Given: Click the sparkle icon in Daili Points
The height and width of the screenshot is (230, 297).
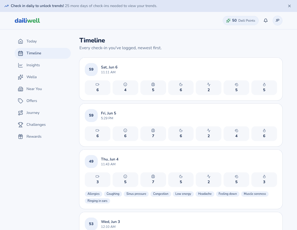Looking at the screenshot, I should (x=228, y=21).
